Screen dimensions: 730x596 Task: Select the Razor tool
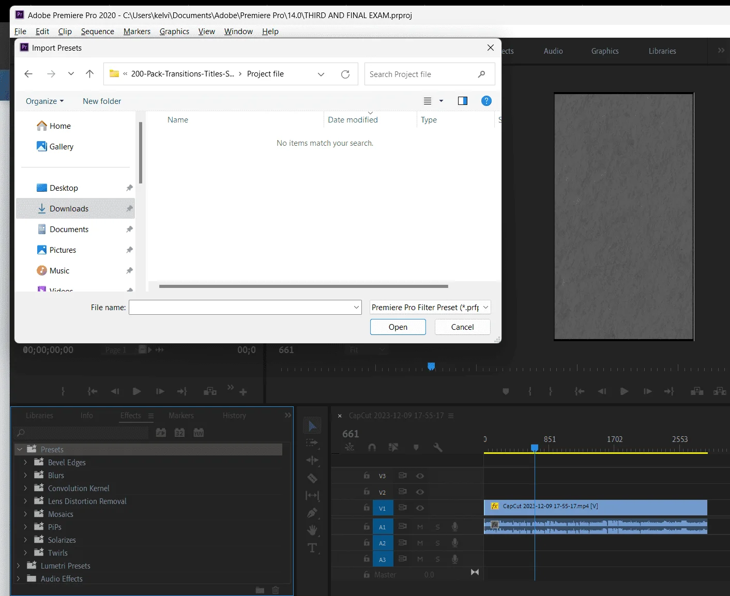312,478
